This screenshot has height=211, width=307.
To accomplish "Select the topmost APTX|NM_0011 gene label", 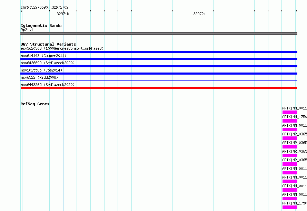I will pyautogui.click(x=295, y=108).
